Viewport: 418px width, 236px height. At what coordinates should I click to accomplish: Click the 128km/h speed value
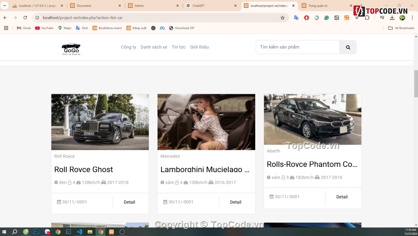[x=91, y=182]
